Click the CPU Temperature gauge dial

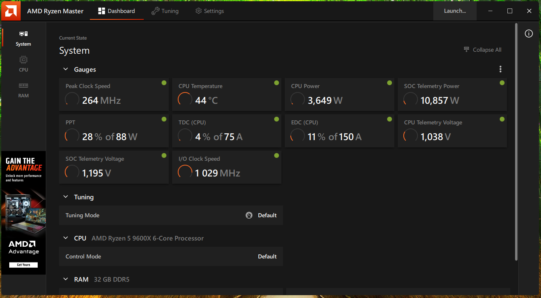[x=185, y=99]
